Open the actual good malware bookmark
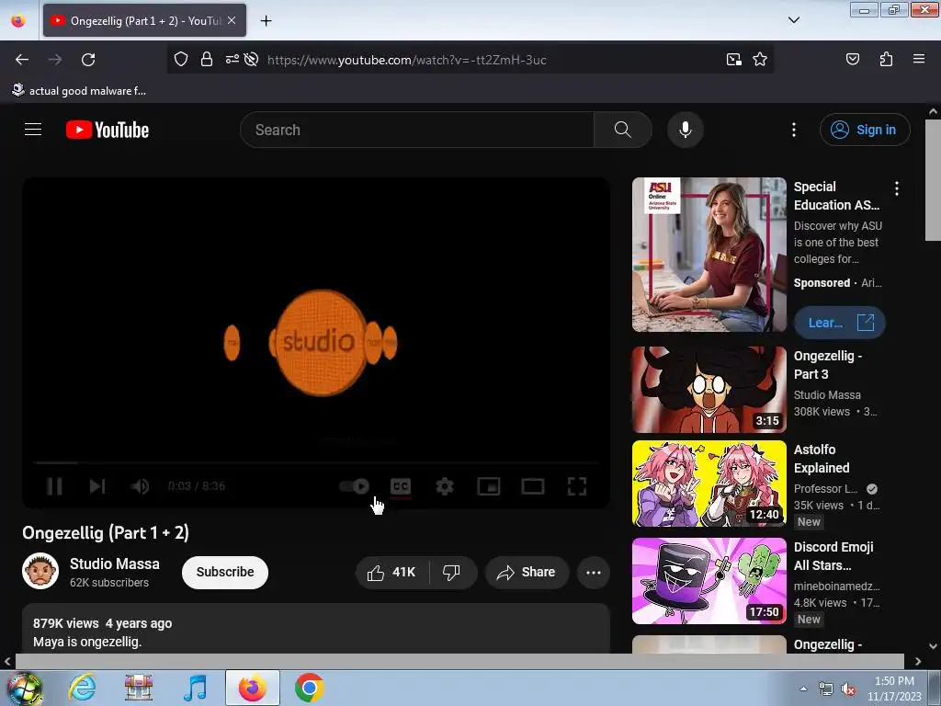Image resolution: width=941 pixels, height=706 pixels. pos(79,91)
